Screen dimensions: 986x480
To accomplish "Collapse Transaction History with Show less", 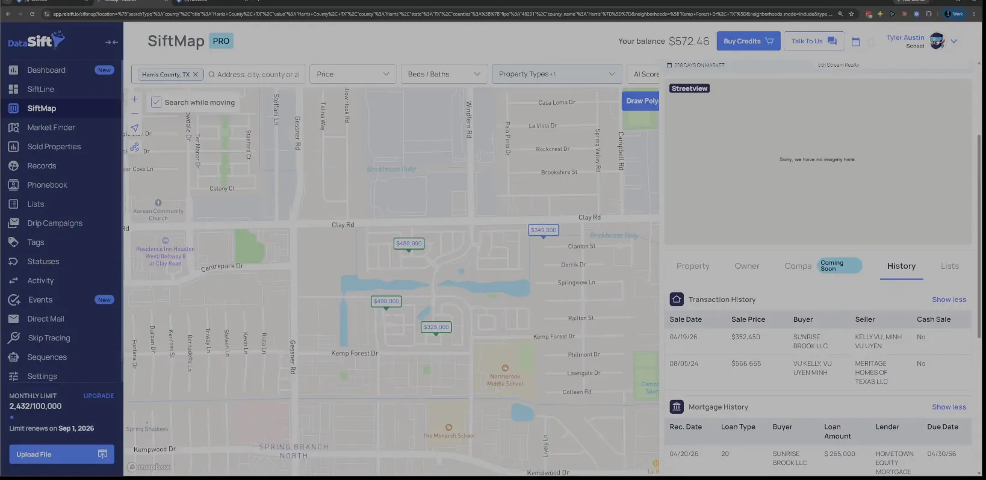I will coord(949,300).
